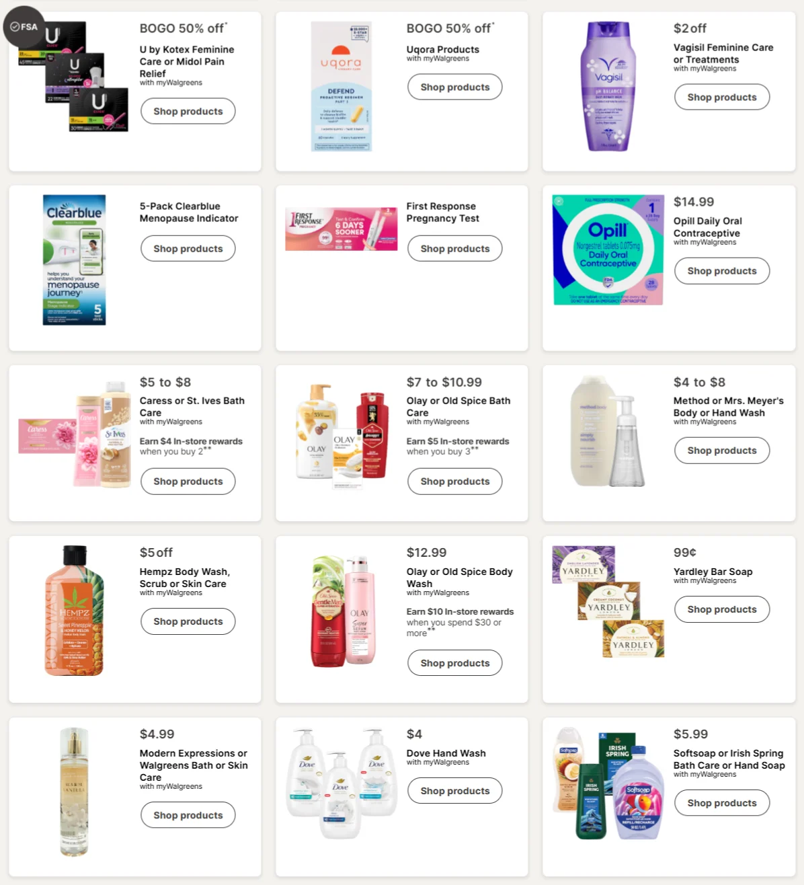This screenshot has width=804, height=885.
Task: Shop products for Olay or Old Spice Body Wash
Action: tap(455, 663)
